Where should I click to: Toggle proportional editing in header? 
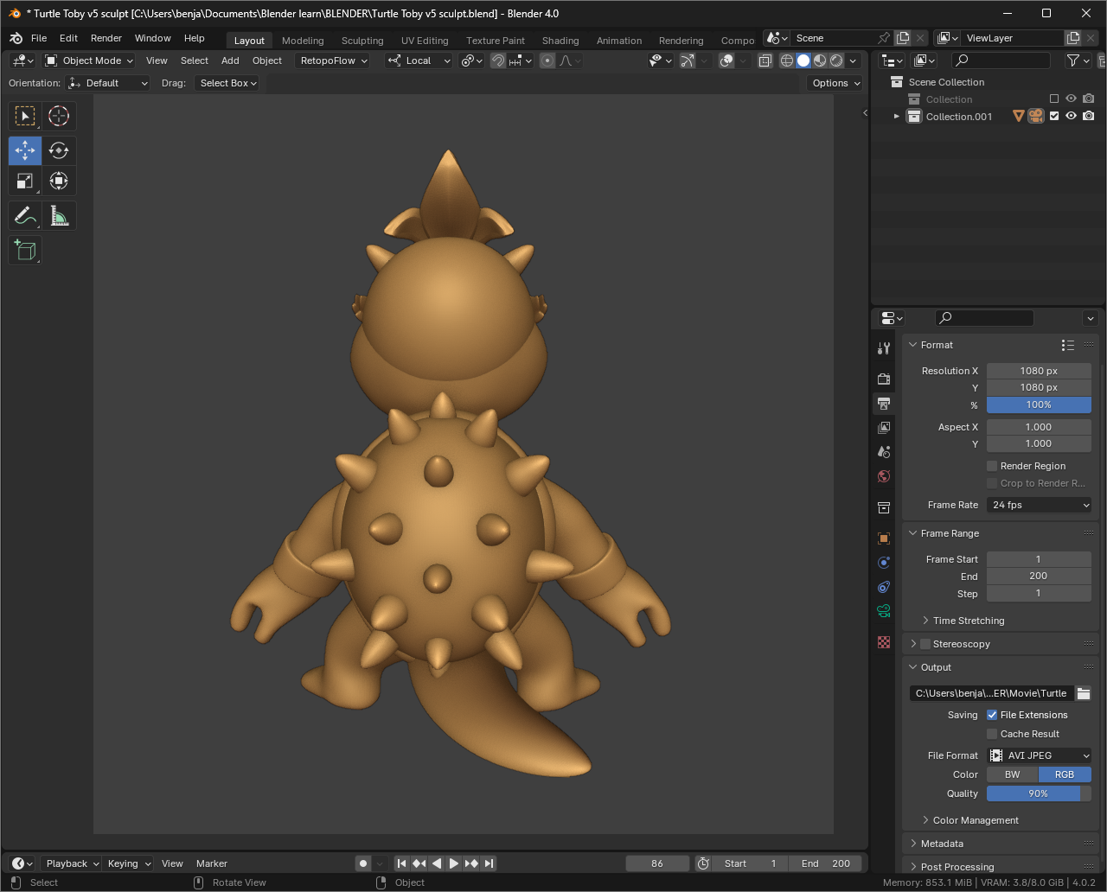[x=547, y=61]
